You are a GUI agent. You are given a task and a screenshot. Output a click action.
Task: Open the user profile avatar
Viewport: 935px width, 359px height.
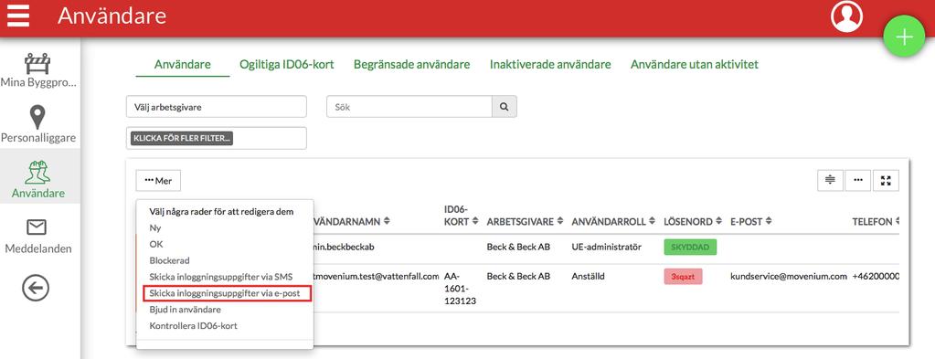(846, 16)
